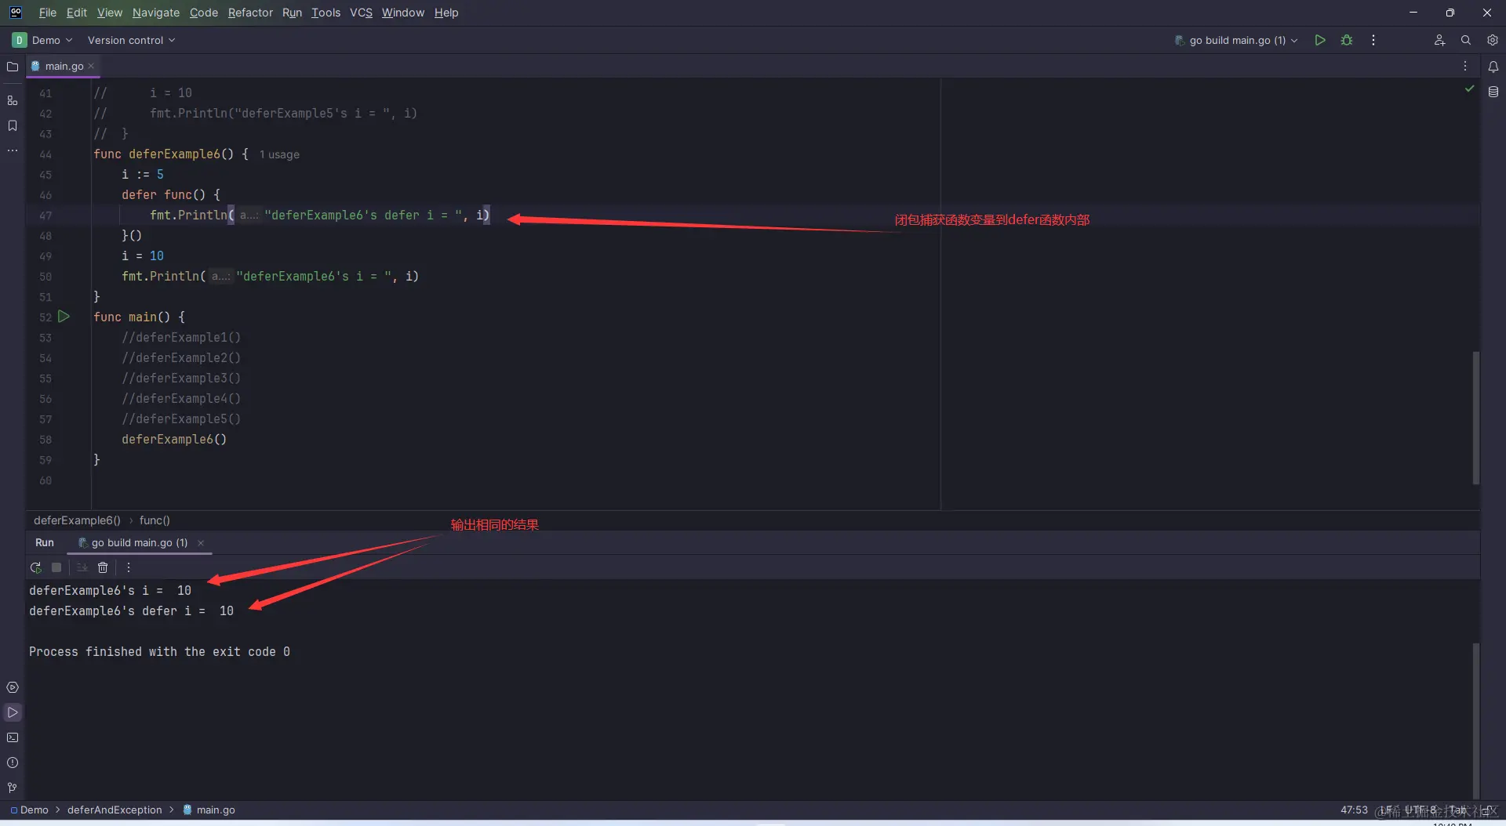The image size is (1506, 826).
Task: Start debugging with the bug icon
Action: coord(1347,40)
